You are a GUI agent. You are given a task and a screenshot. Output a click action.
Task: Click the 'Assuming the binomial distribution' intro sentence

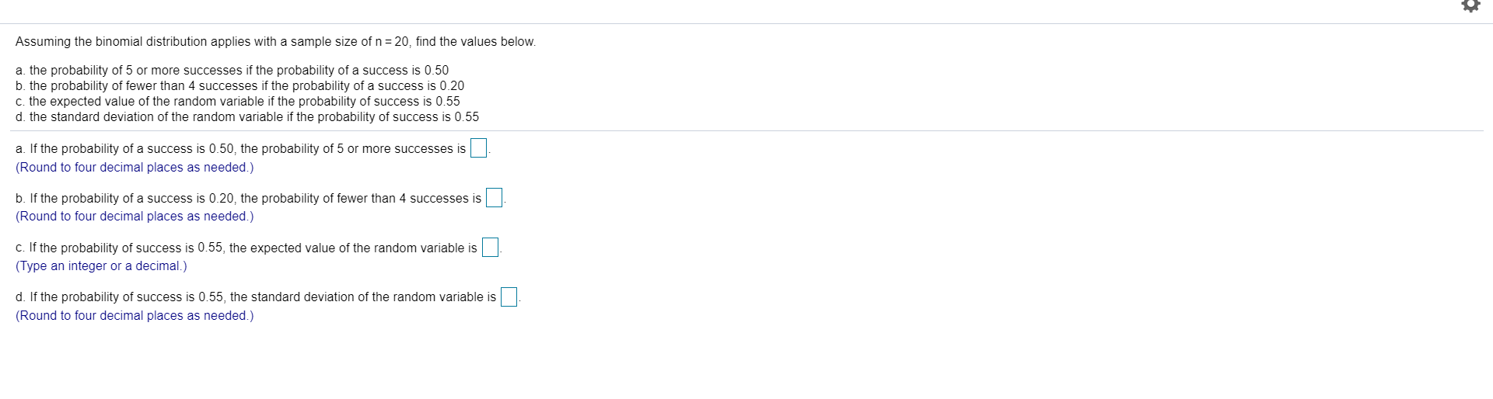click(x=275, y=42)
